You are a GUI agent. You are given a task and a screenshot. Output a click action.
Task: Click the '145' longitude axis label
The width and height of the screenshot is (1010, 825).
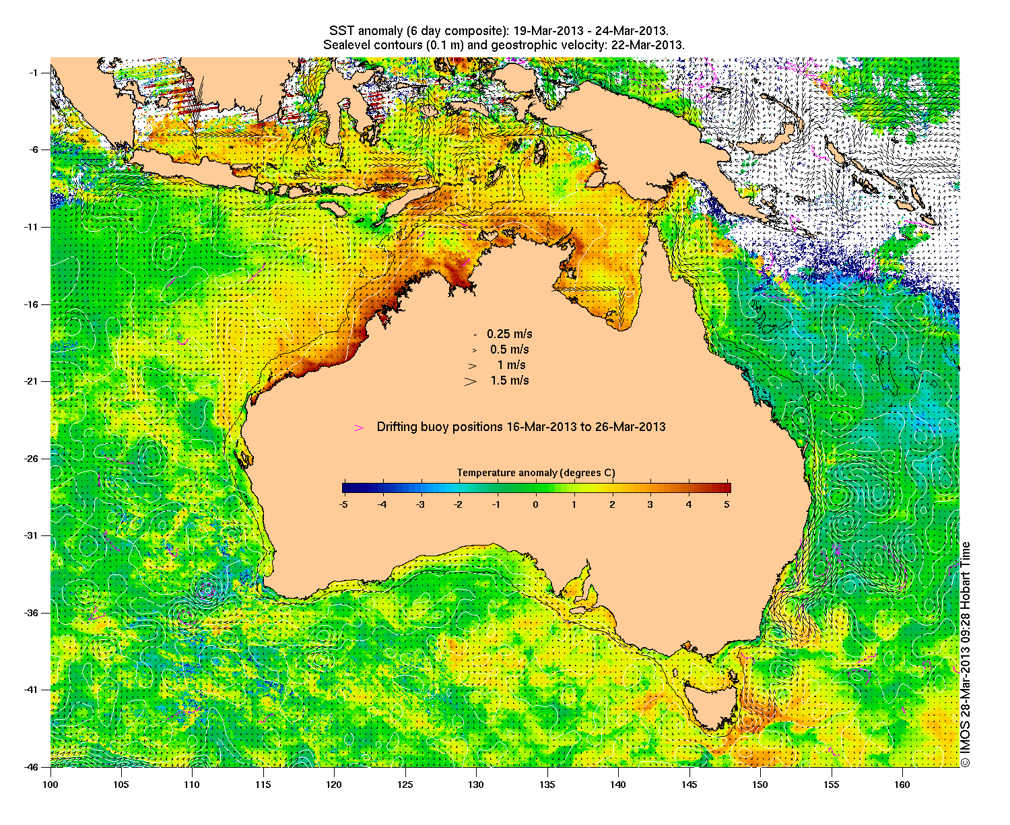click(689, 784)
